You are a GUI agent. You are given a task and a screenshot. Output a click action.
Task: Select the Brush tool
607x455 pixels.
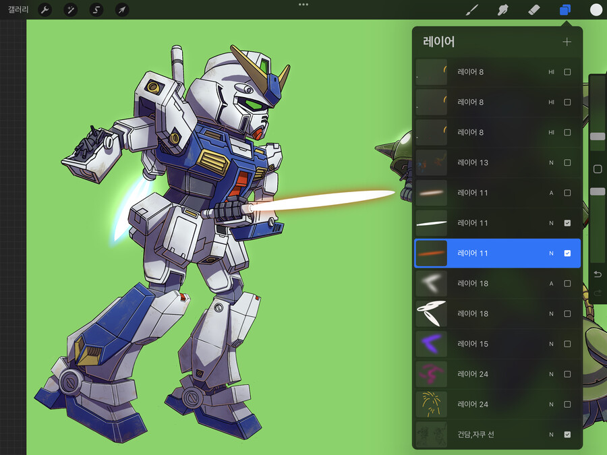tap(472, 9)
